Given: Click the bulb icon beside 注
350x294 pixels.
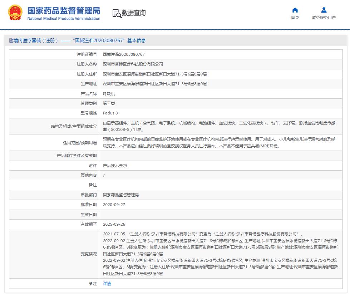Looking at the screenshot, I should (90, 283).
